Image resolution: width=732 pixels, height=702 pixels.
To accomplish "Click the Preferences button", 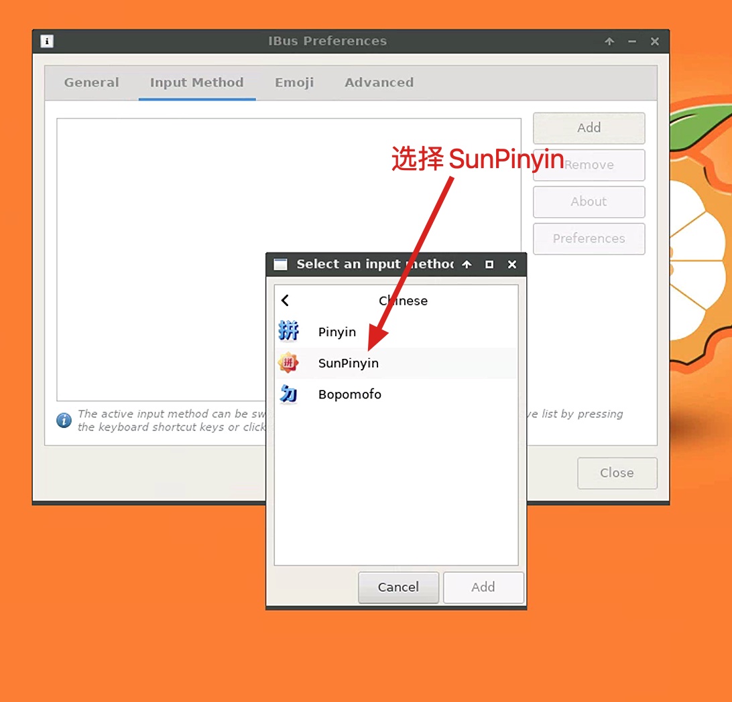I will 589,238.
